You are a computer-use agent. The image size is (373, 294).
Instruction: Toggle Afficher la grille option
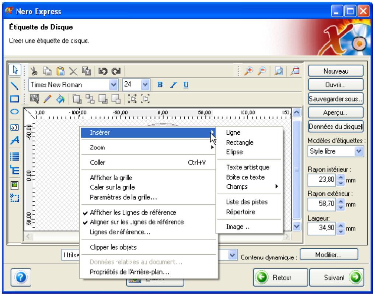click(x=149, y=178)
